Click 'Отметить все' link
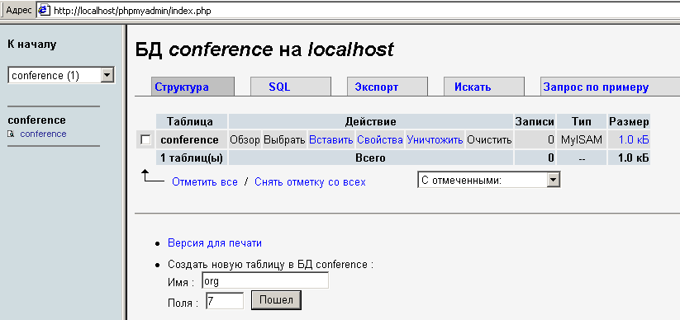Viewport: 680px width, 320px height. pos(205,182)
